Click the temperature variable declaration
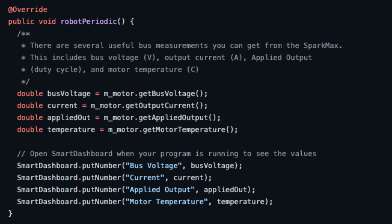 (71, 130)
